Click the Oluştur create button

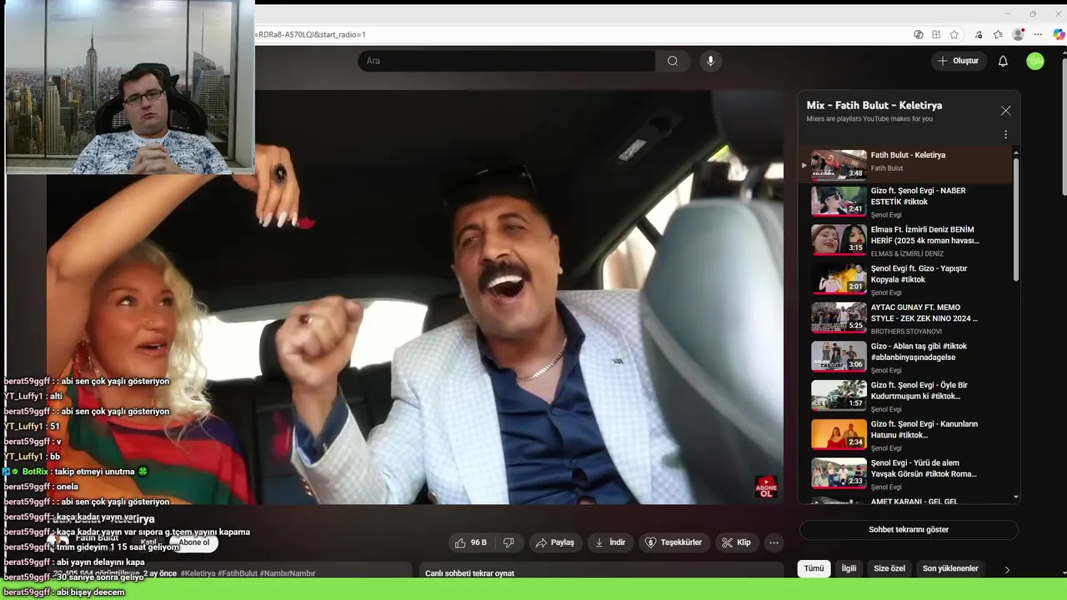[959, 61]
